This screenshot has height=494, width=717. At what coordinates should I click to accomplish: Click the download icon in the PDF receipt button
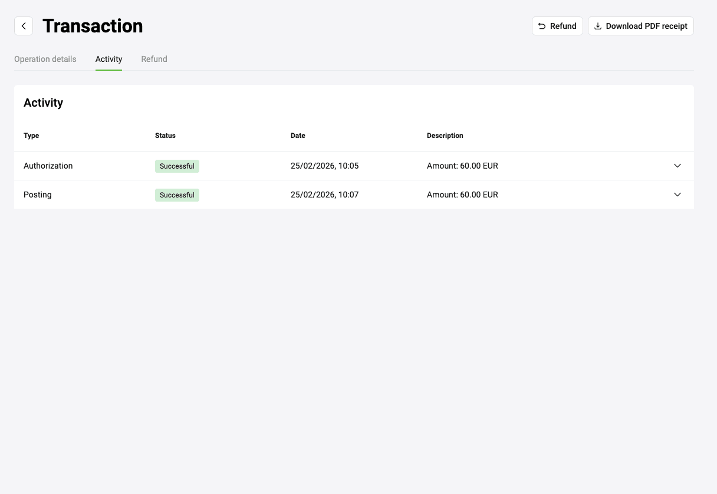[597, 26]
